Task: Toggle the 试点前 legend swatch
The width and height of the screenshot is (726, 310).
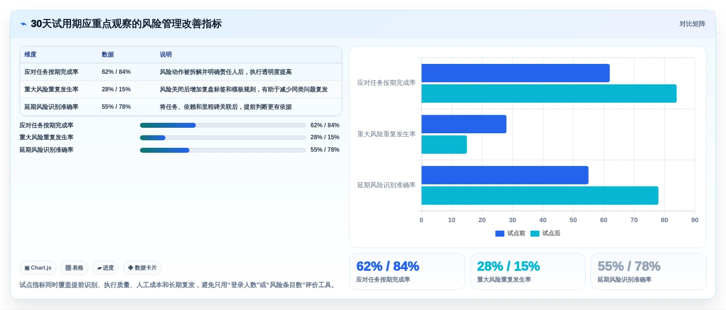Action: click(500, 234)
